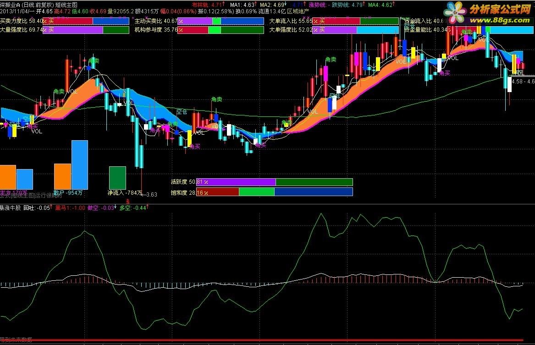
Task: Click the 机构参与度 ratio bar
Action: point(221,30)
